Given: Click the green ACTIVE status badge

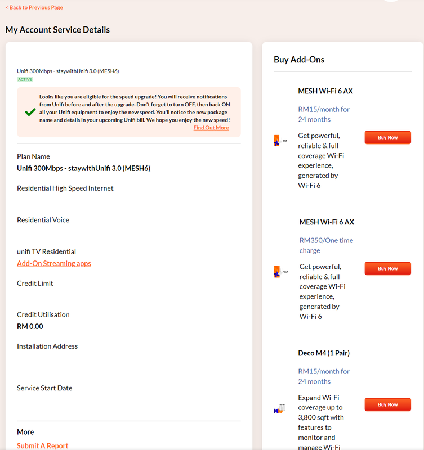Looking at the screenshot, I should click(x=25, y=79).
